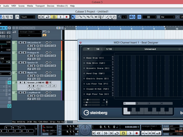Image resolution: width=183 pixels, height=137 pixels.
Task: Toggle monitor on LoopMash 06 track
Action: pyautogui.click(x=50, y=92)
